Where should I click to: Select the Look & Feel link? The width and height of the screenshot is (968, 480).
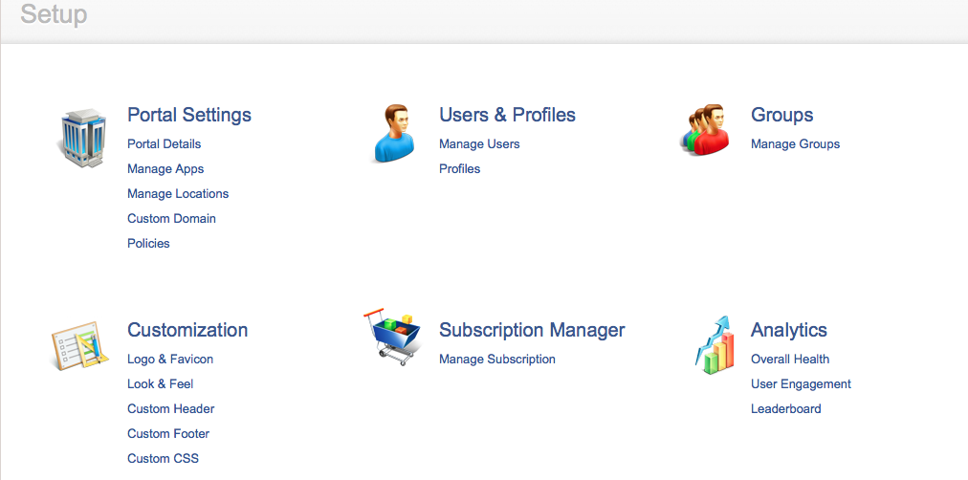[x=160, y=384]
